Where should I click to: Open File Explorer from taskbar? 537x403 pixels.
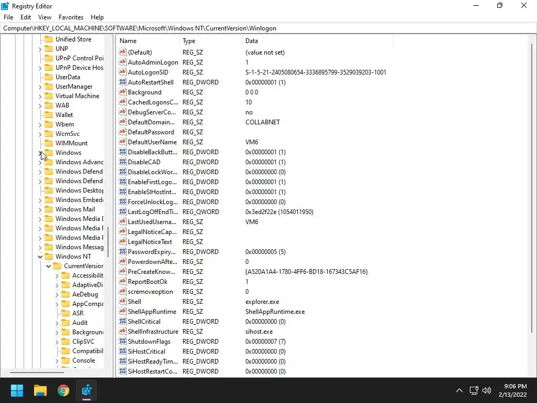coord(40,390)
